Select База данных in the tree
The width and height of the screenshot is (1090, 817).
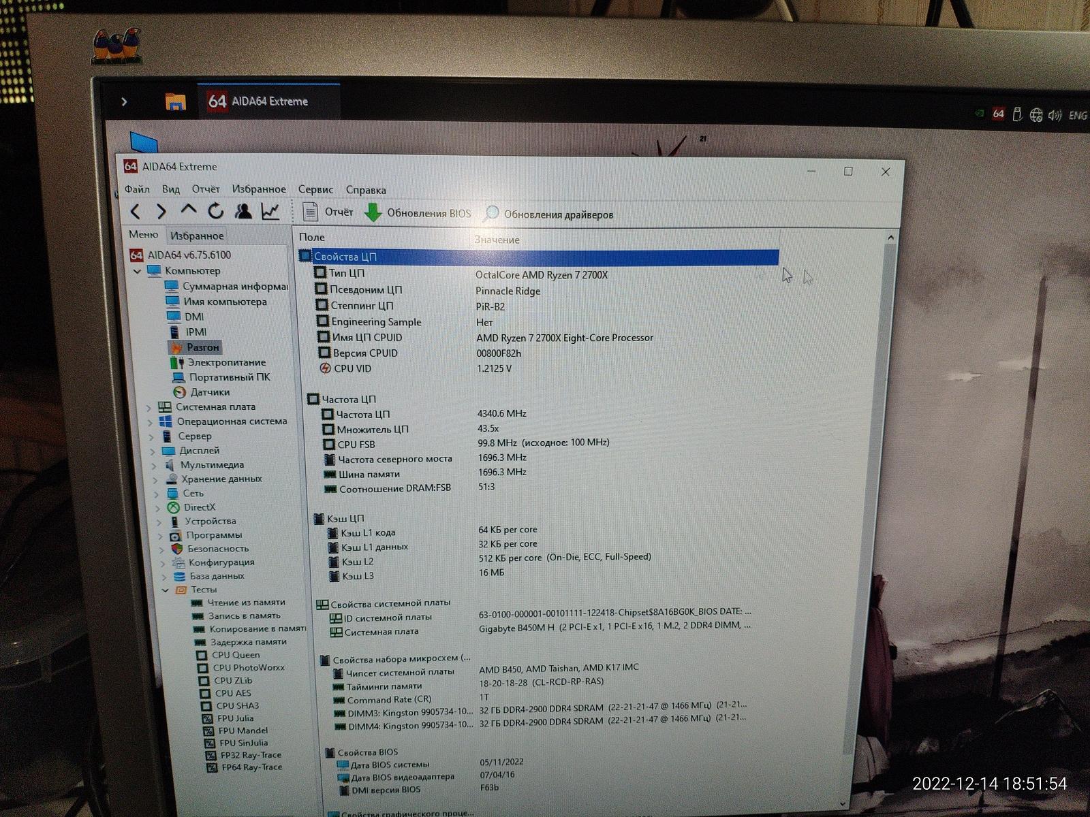pos(208,576)
